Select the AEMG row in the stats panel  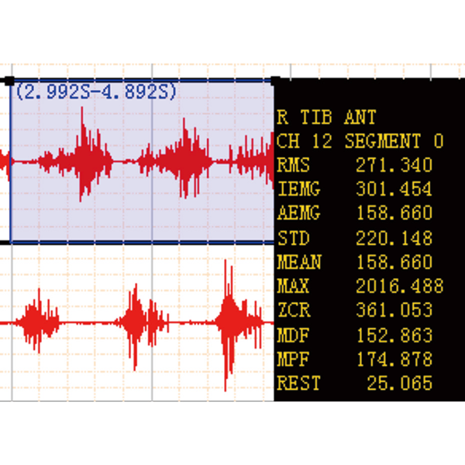coord(354,213)
